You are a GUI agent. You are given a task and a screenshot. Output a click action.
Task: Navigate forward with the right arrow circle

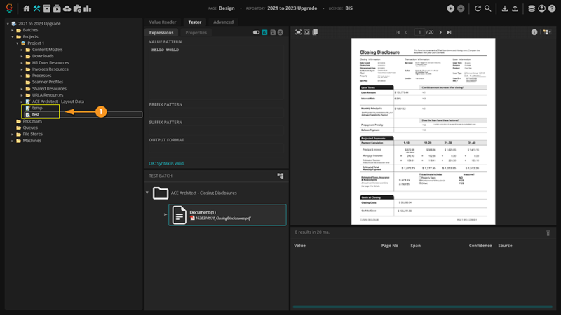(461, 8)
